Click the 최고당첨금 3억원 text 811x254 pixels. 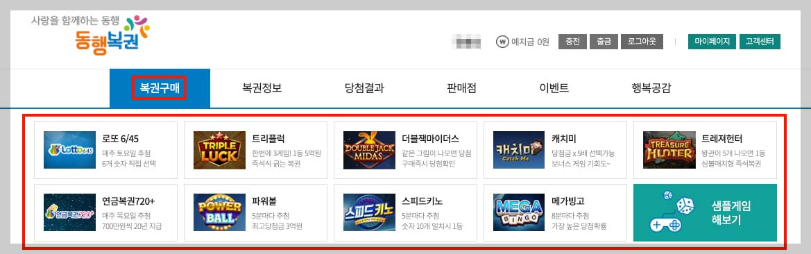coord(278,226)
